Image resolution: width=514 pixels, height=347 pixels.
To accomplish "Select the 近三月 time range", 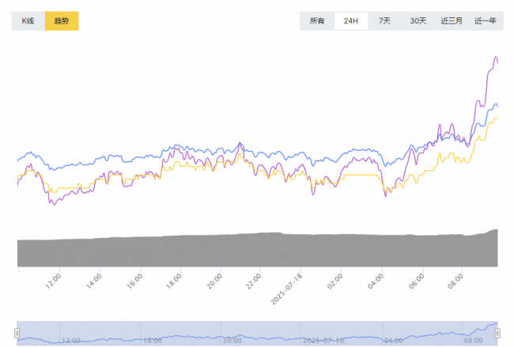I will (x=452, y=21).
